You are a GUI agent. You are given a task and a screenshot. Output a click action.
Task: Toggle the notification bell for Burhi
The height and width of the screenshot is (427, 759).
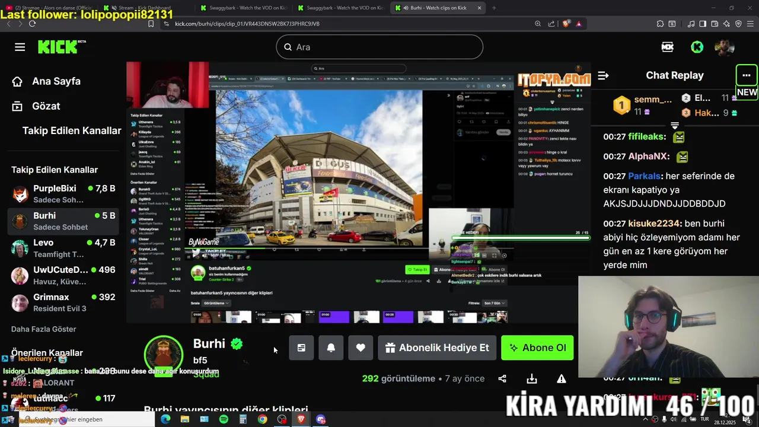[331, 348]
